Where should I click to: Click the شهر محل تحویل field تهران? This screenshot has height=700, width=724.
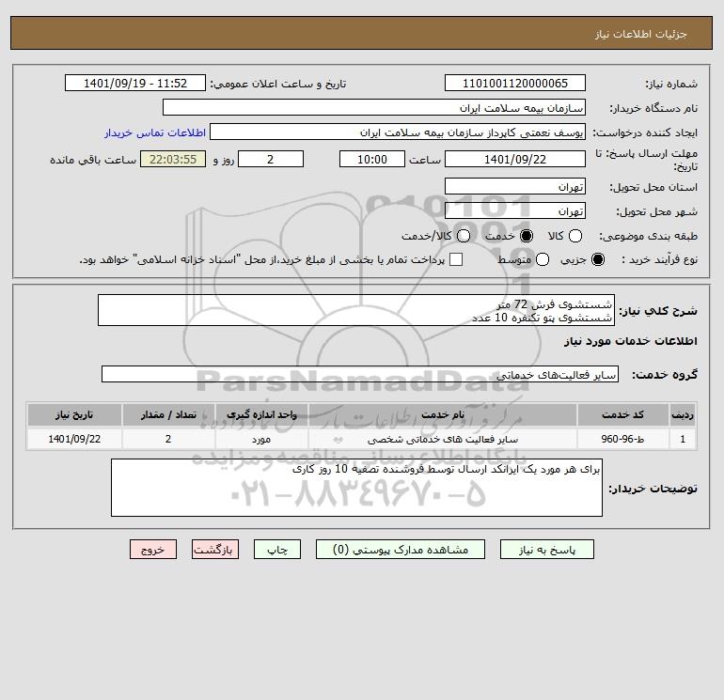click(x=515, y=211)
